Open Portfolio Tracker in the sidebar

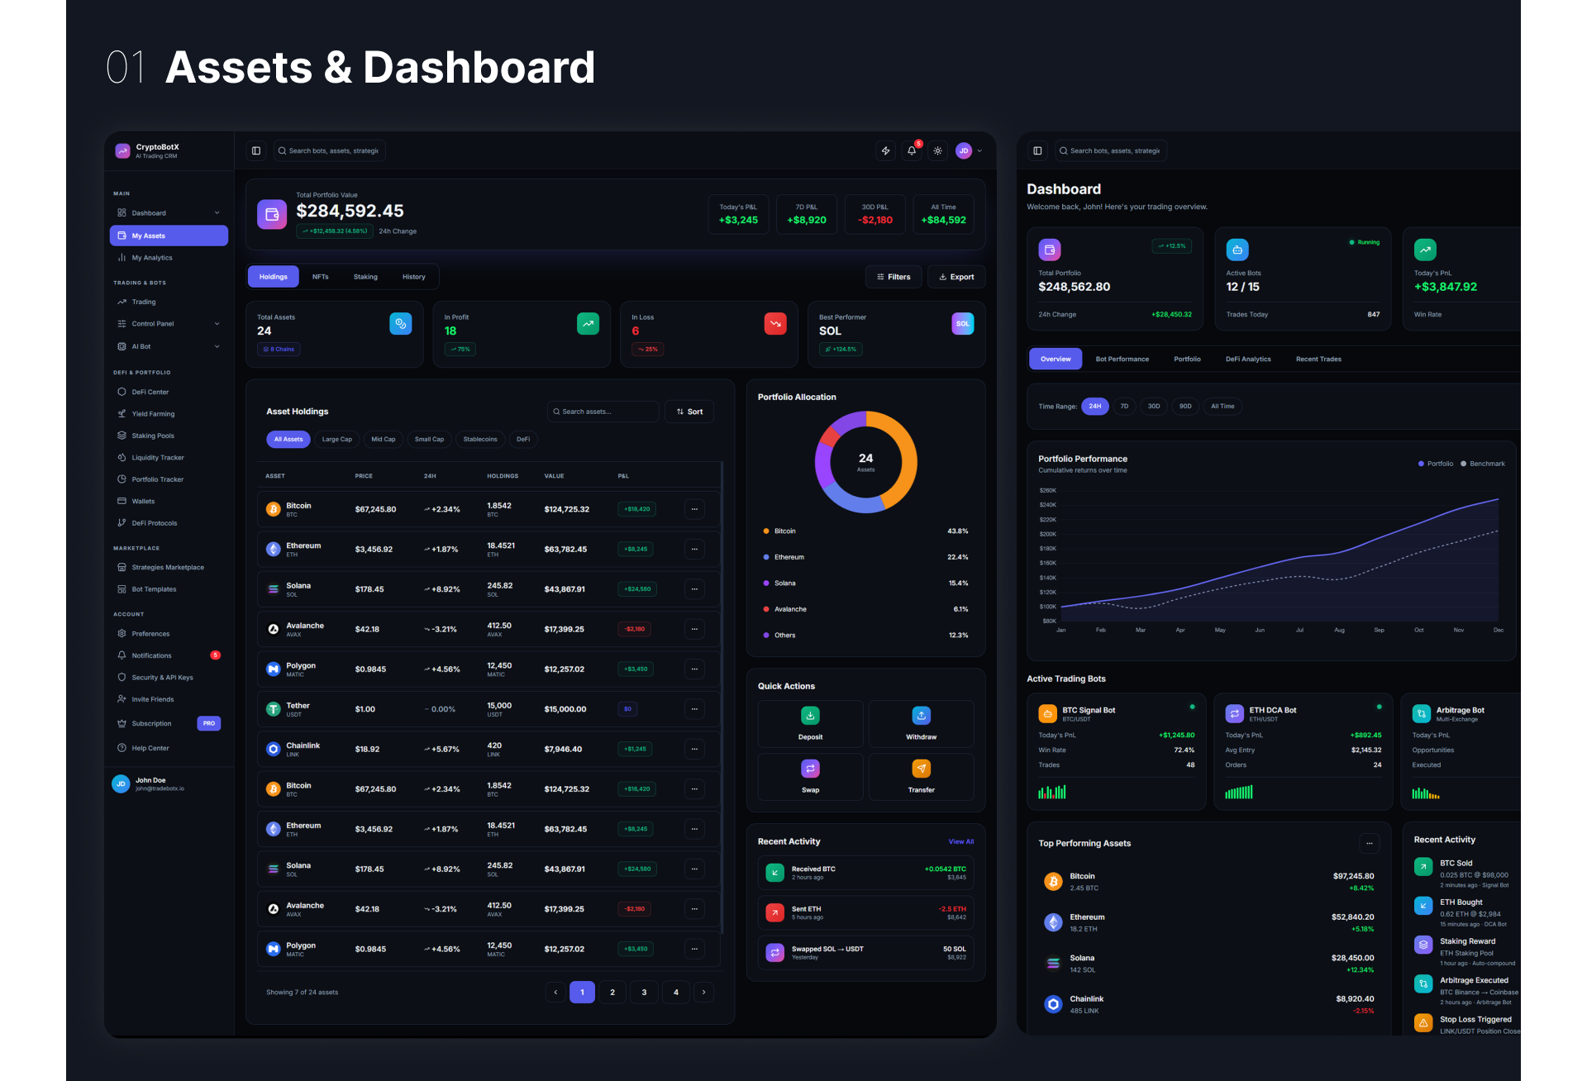click(x=169, y=479)
